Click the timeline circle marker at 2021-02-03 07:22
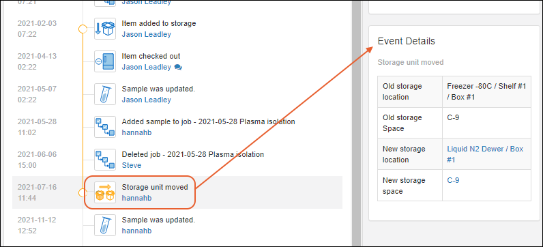 [83, 29]
